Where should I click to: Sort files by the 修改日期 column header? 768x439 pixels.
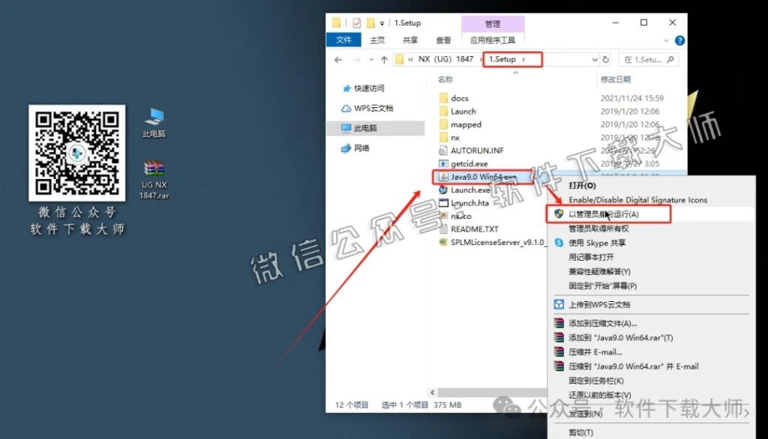pos(615,79)
